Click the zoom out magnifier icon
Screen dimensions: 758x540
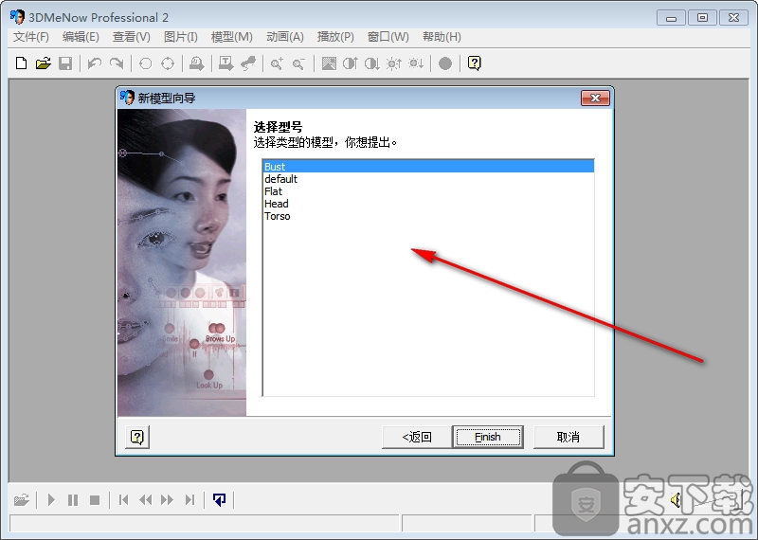tap(298, 63)
